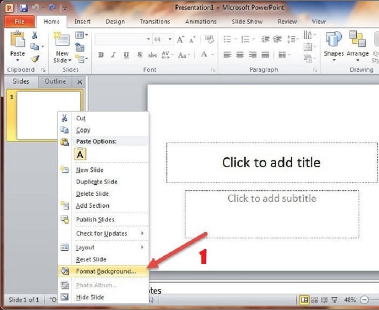
Task: Switch to the Insert ribbon tab
Action: click(82, 22)
